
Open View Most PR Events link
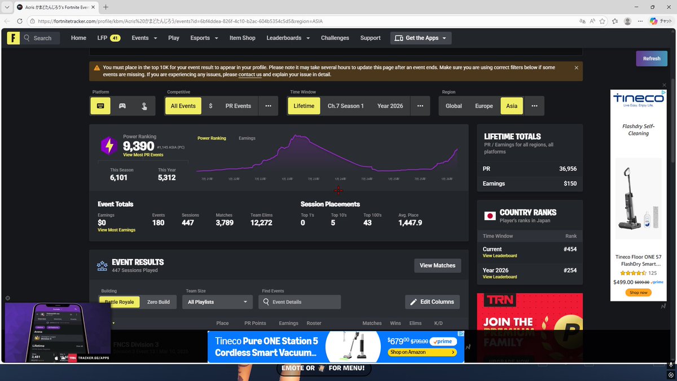click(143, 155)
